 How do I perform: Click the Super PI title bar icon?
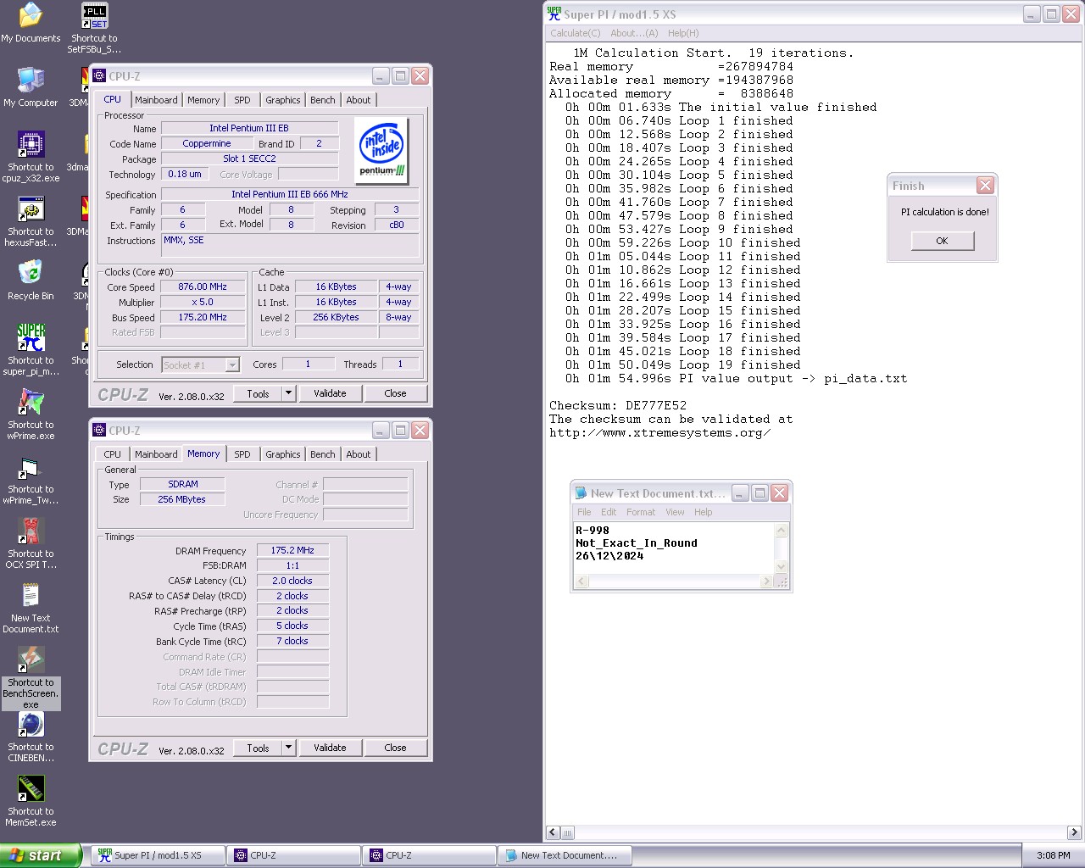[x=554, y=14]
